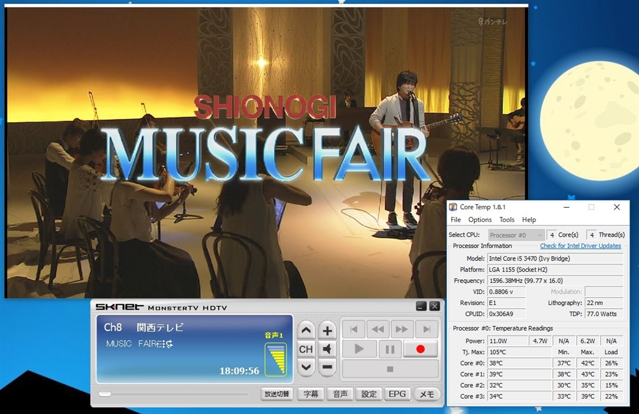This screenshot has height=414, width=639.
Task: Click the Core #2 temperature 32°C
Action: (519, 385)
